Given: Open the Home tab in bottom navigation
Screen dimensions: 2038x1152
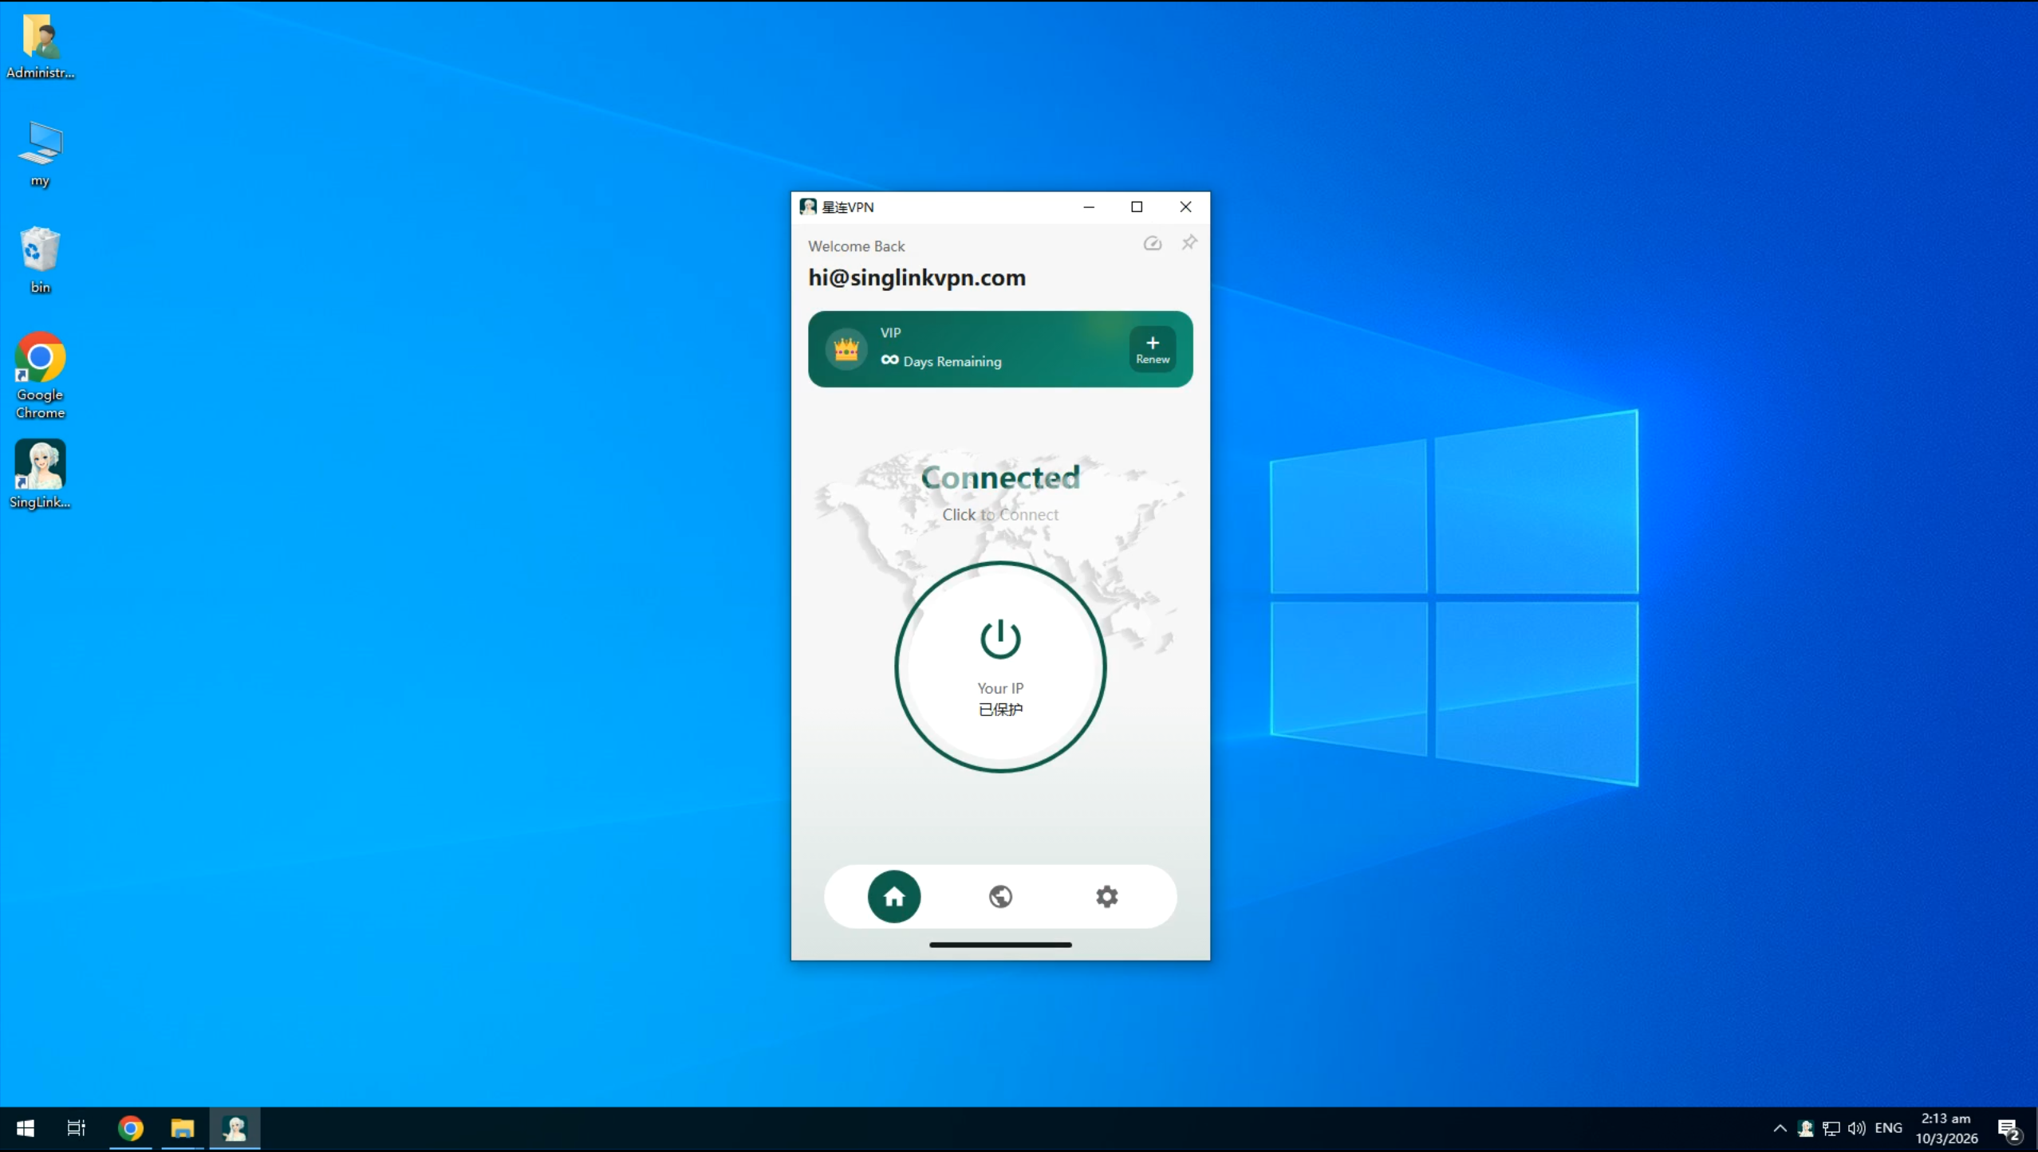Looking at the screenshot, I should pos(893,896).
